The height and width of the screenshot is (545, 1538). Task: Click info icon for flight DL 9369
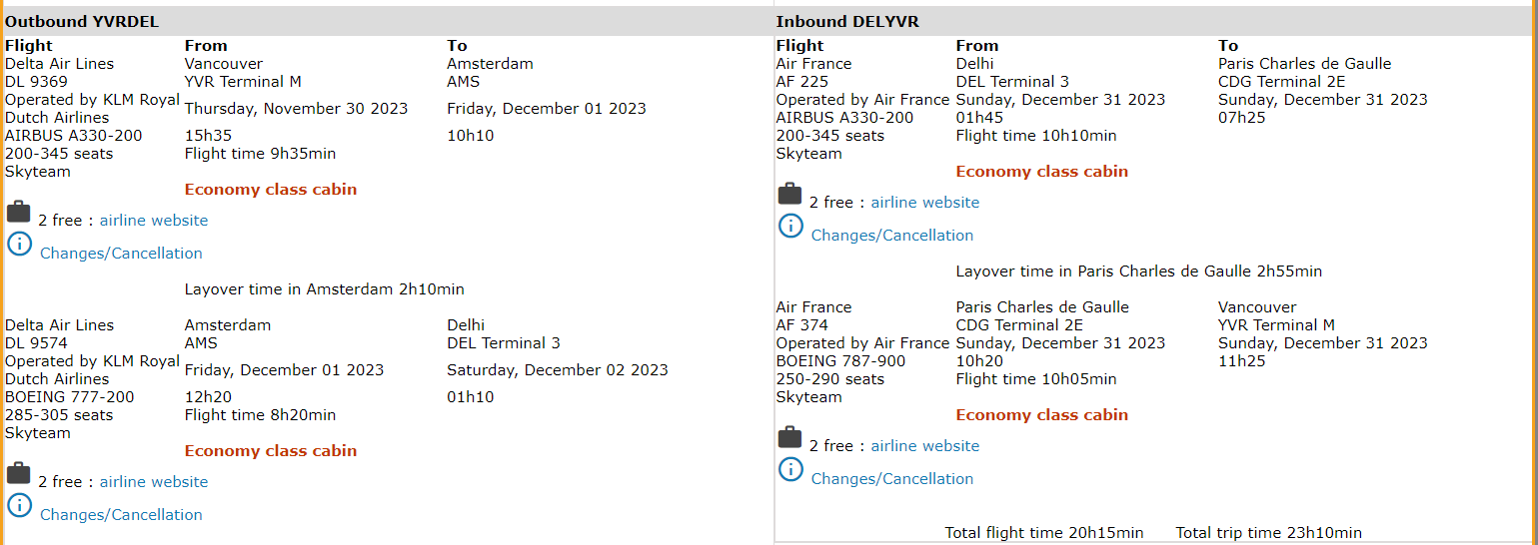[x=19, y=244]
